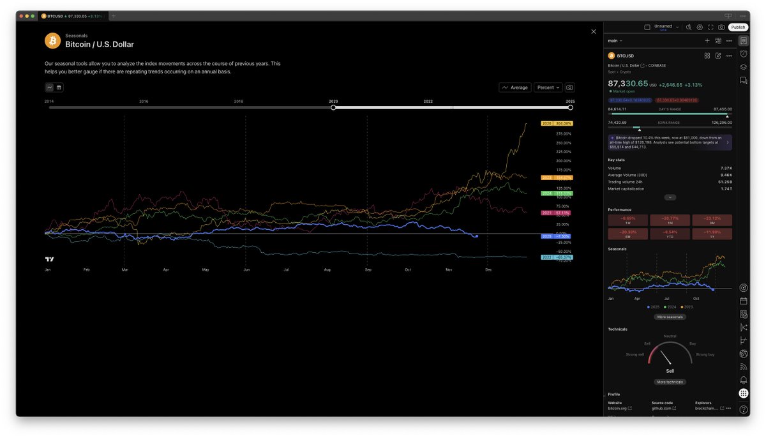The height and width of the screenshot is (438, 766).
Task: Switch seasonals to table view
Action: point(59,87)
